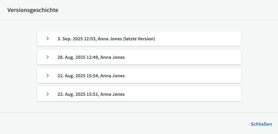Expand the 28. Aug. 2025 12:49 version arrow

(x=48, y=57)
